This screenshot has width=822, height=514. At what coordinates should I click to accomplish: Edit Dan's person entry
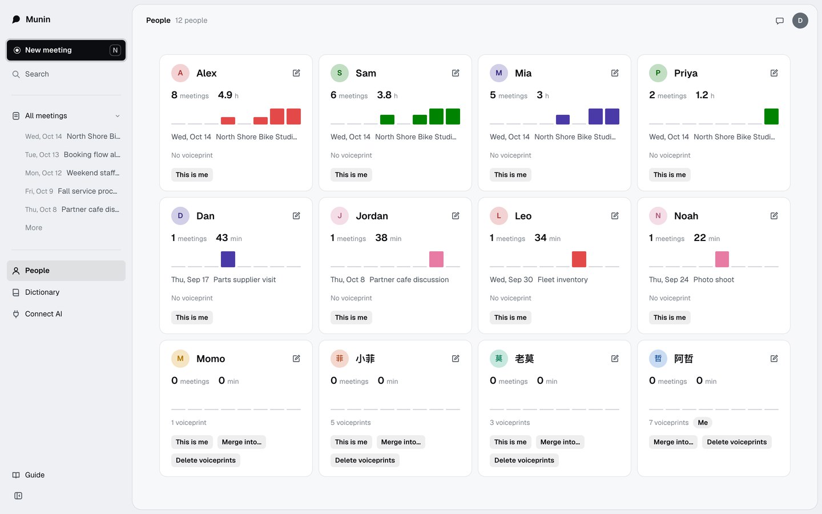point(296,216)
